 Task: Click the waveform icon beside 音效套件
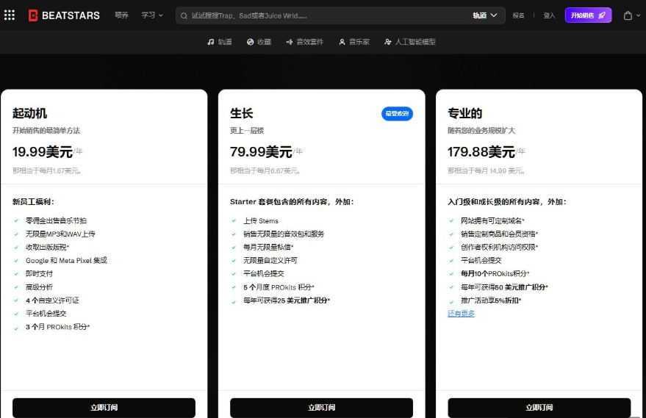point(290,42)
